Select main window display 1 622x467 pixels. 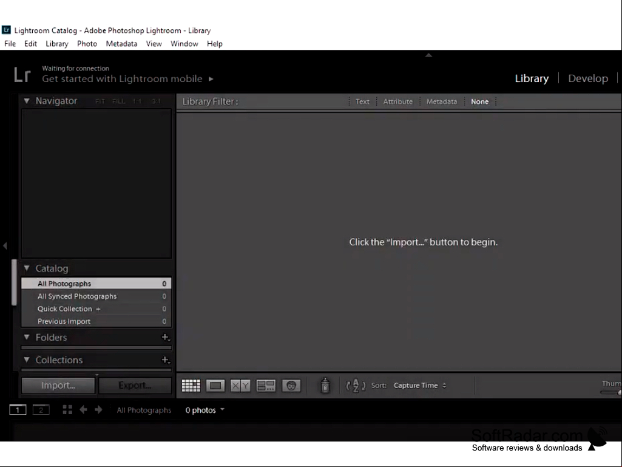click(x=18, y=410)
